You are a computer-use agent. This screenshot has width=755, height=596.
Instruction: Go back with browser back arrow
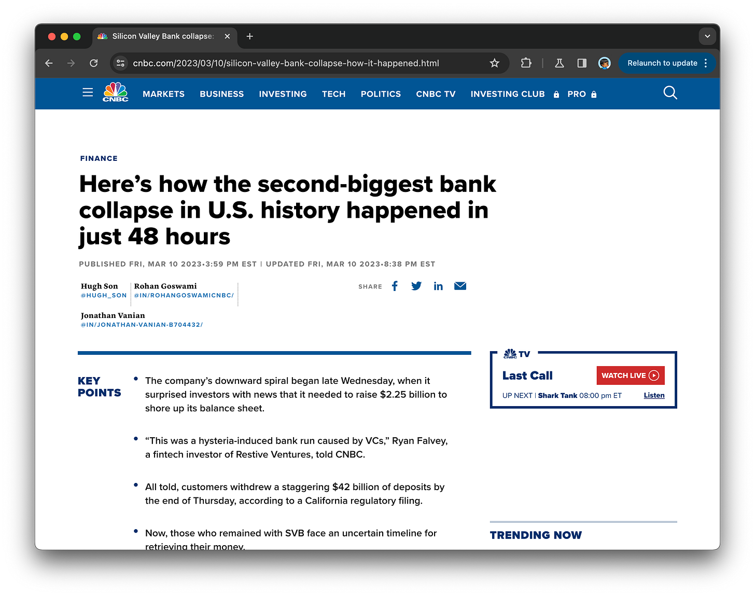click(49, 63)
